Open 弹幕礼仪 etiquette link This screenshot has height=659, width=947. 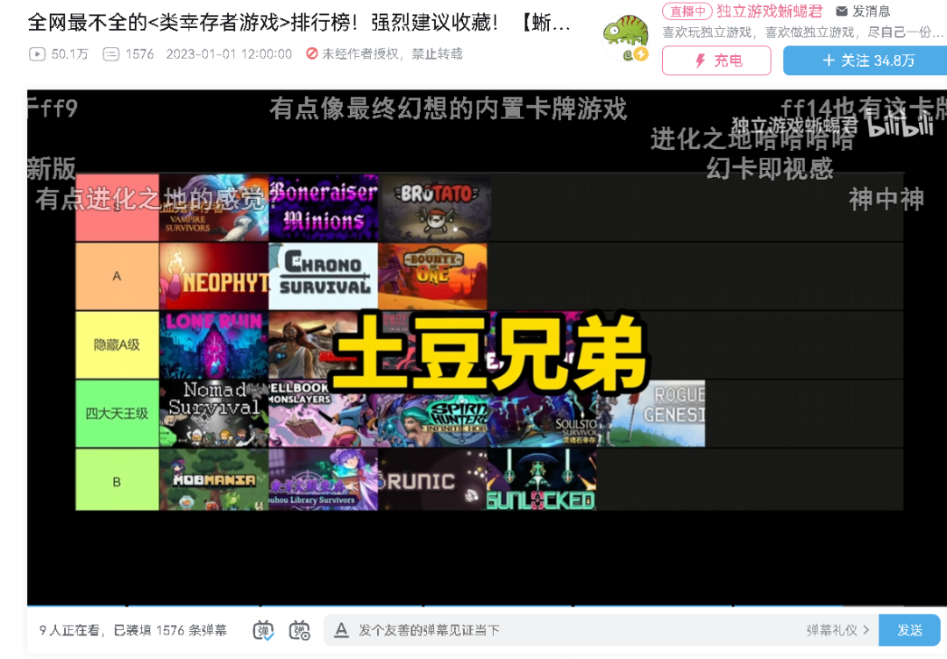coord(837,630)
